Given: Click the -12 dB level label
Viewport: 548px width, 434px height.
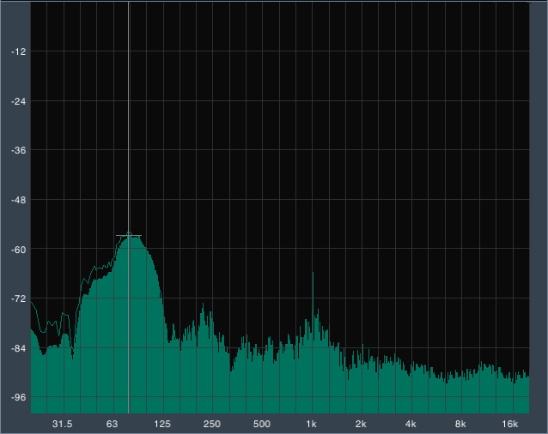Looking at the screenshot, I should click(x=19, y=51).
